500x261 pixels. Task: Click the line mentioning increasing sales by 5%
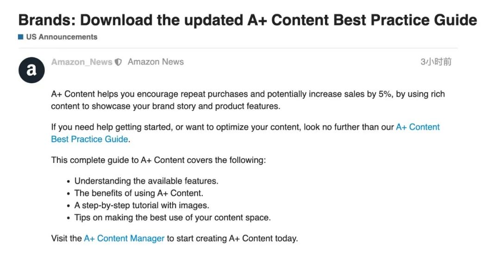(248, 94)
